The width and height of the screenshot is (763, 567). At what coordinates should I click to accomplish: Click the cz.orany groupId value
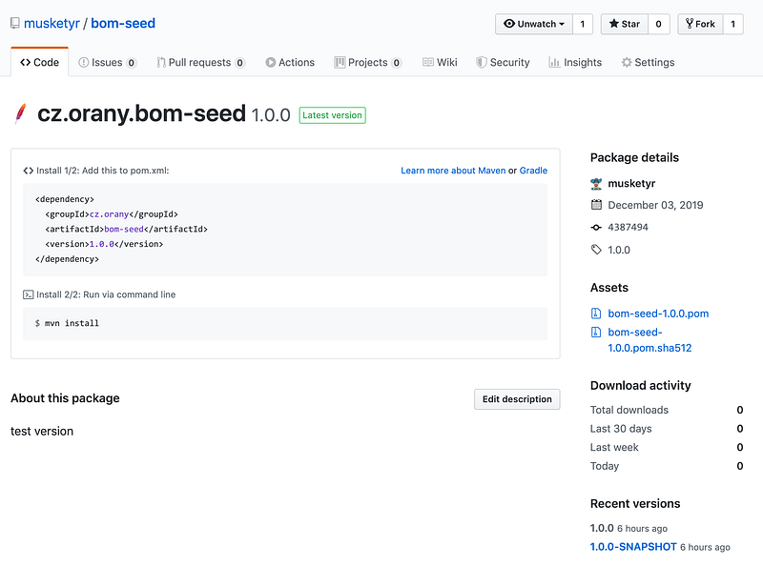pos(109,214)
